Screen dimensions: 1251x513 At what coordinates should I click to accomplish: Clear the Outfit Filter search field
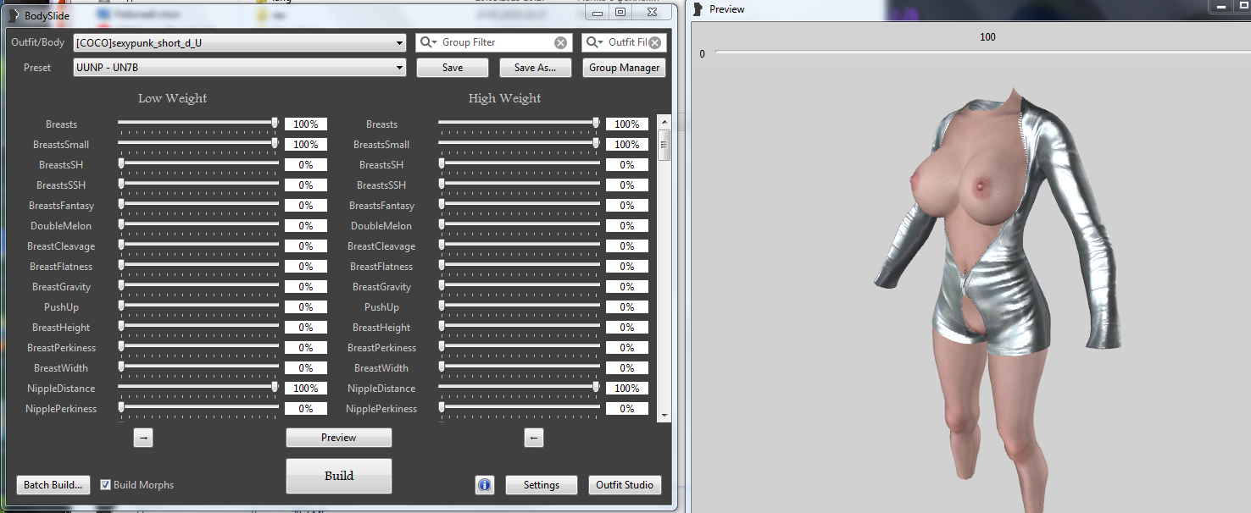(x=655, y=43)
